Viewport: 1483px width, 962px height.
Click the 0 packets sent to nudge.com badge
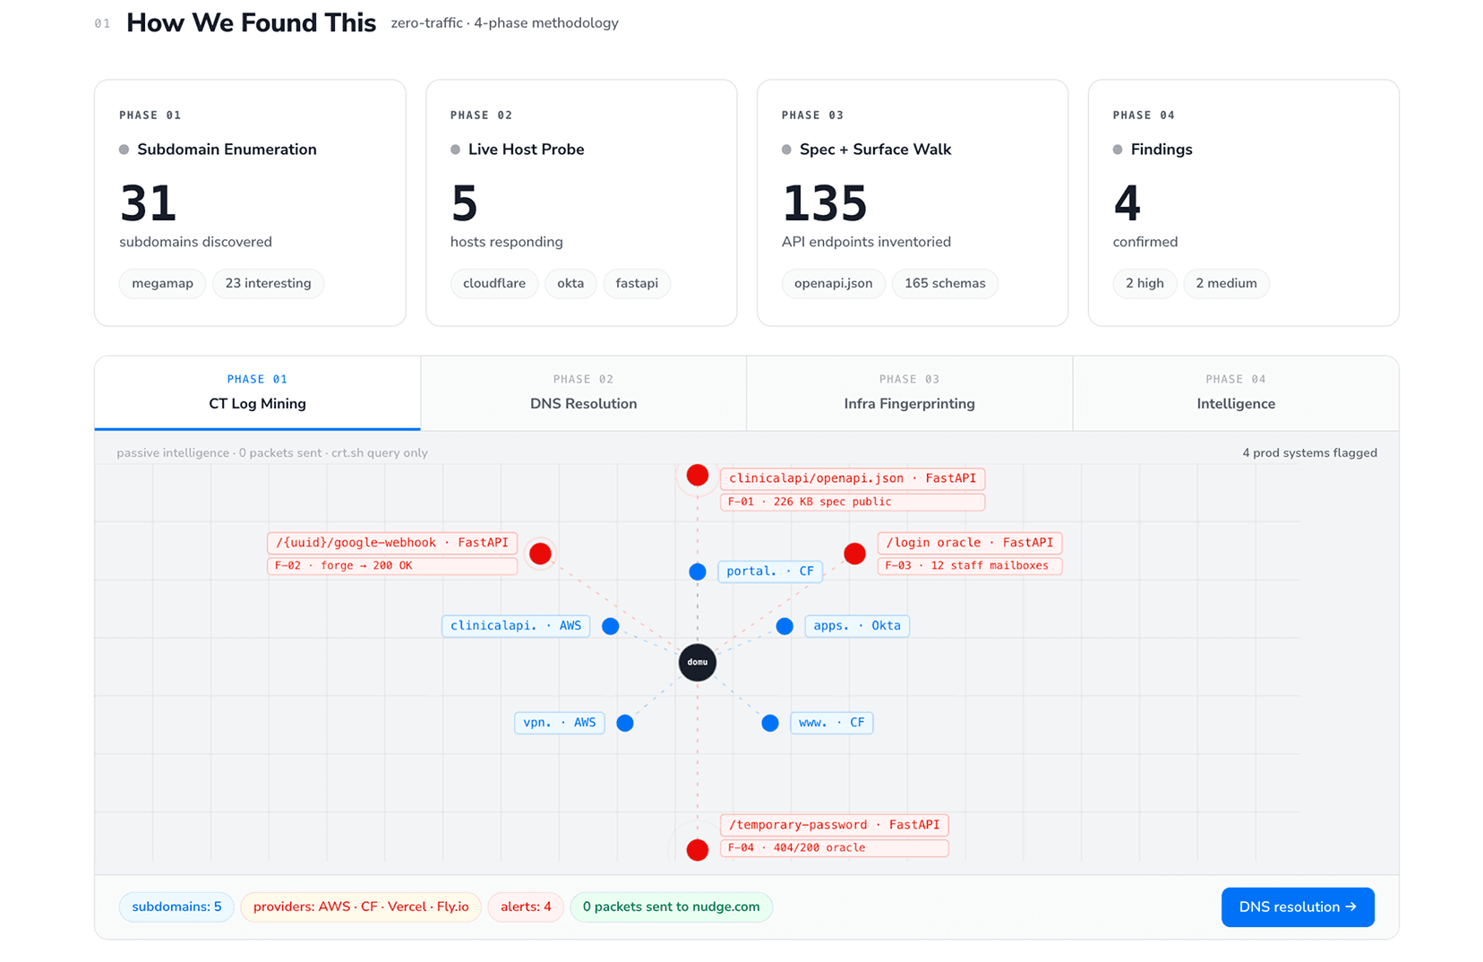coord(671,907)
